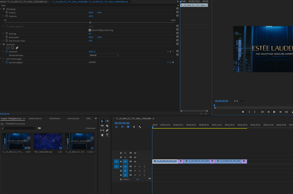293x194 pixels.
Task: Open the Überblendmodus Normal dropdown
Action: click(104, 55)
